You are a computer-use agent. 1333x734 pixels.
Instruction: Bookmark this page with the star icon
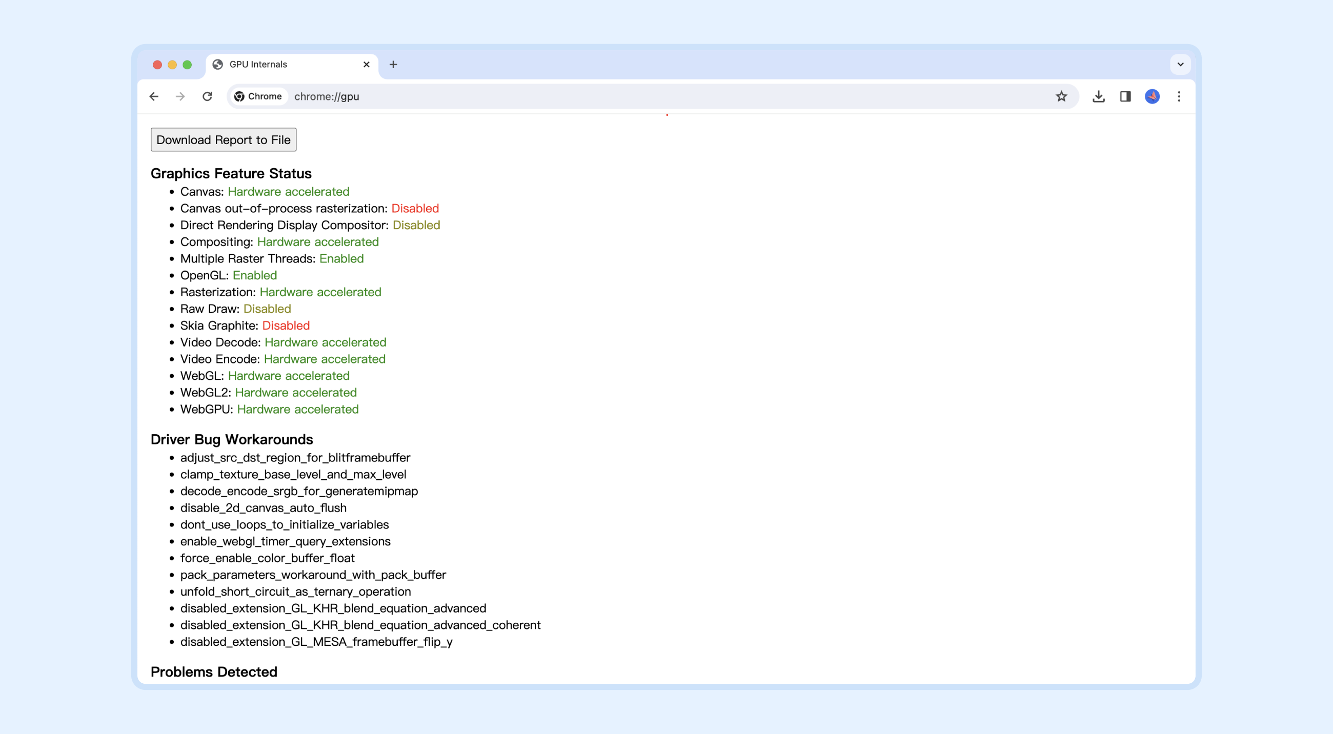[1061, 96]
